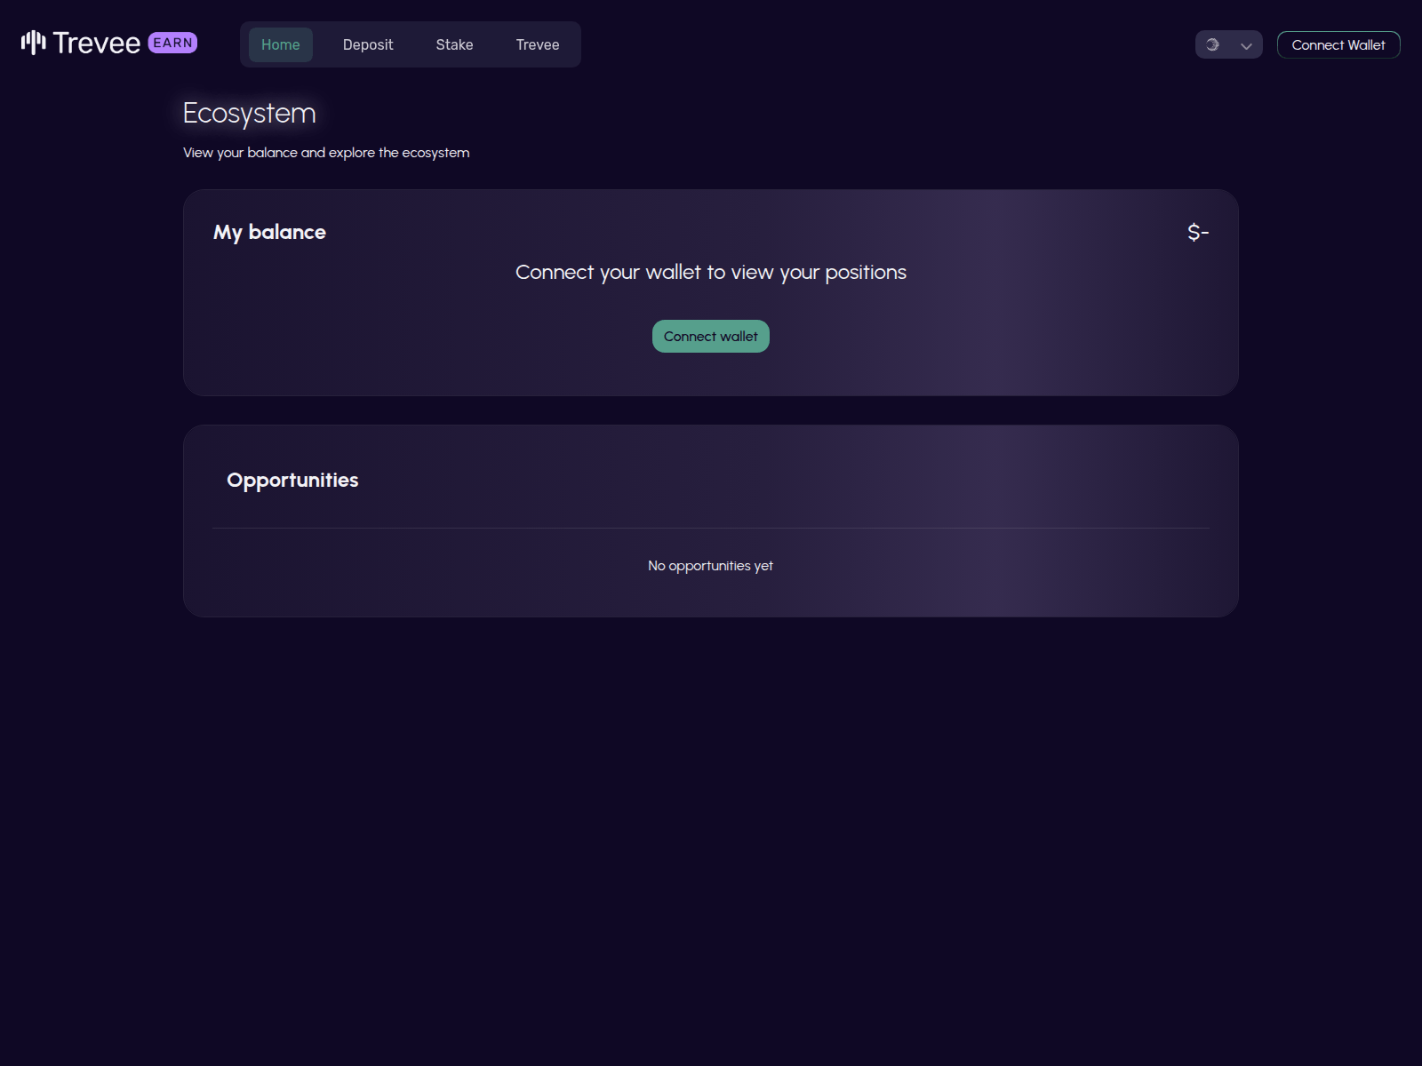Screen dimensions: 1422x1066
Task: Click "Connect your wallet to view your positions" text
Action: (x=710, y=272)
